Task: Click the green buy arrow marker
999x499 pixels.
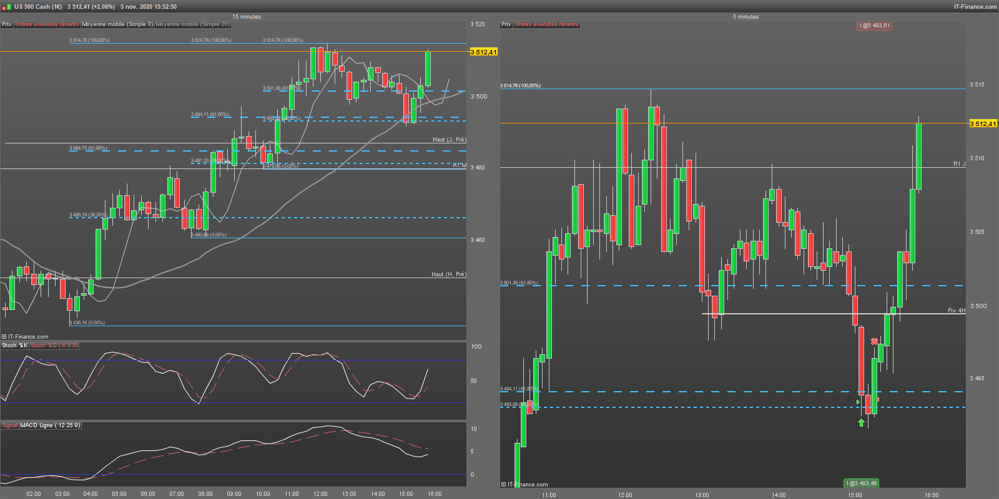Action: [862, 422]
